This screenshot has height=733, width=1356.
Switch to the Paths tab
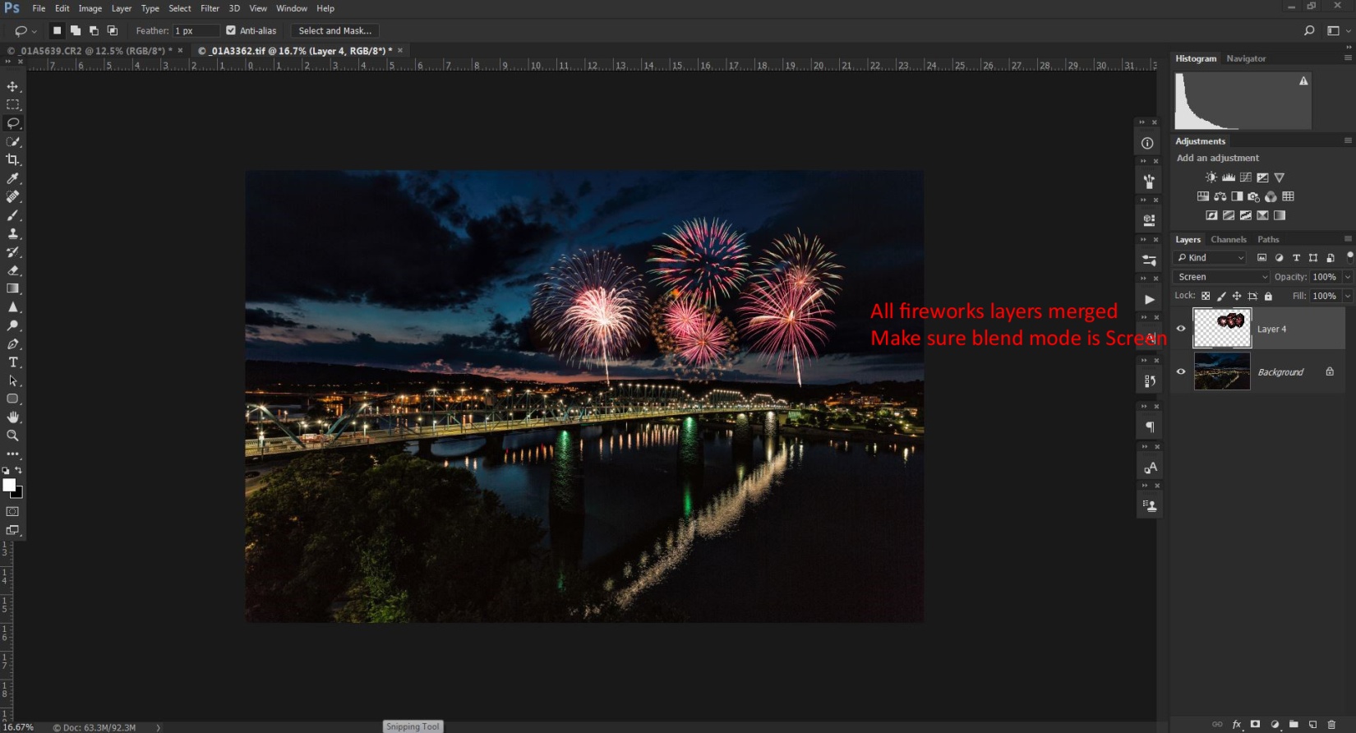(1268, 239)
